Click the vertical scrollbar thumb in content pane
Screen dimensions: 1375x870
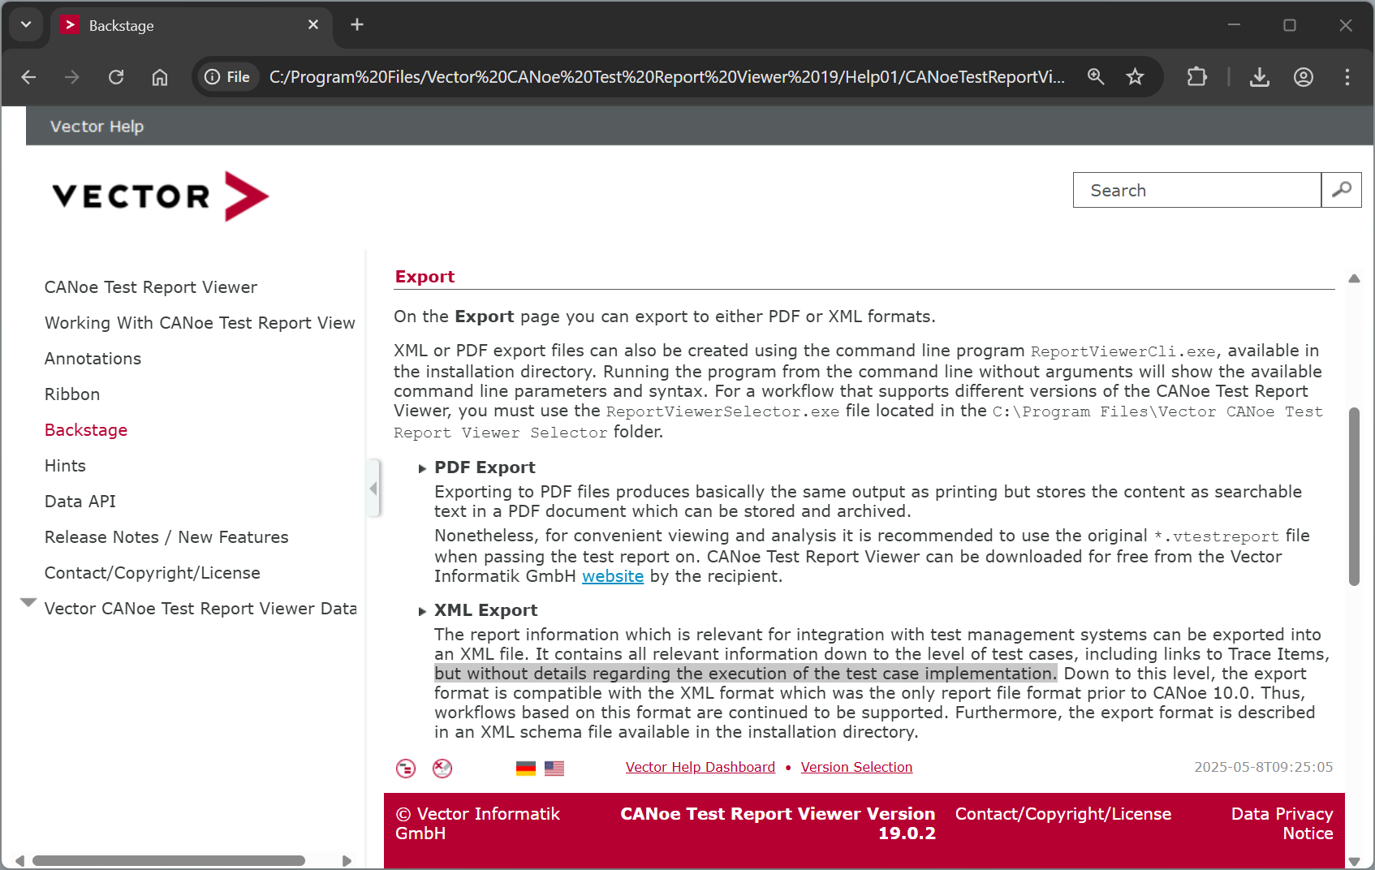point(1353,495)
